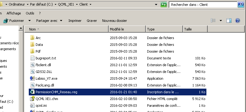This screenshot has width=246, height=112.
Task: Click in the Rechercher dans : Client field
Action: 203,5
